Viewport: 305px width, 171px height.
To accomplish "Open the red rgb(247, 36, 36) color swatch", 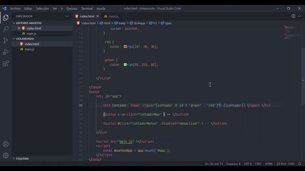I will click(125, 47).
